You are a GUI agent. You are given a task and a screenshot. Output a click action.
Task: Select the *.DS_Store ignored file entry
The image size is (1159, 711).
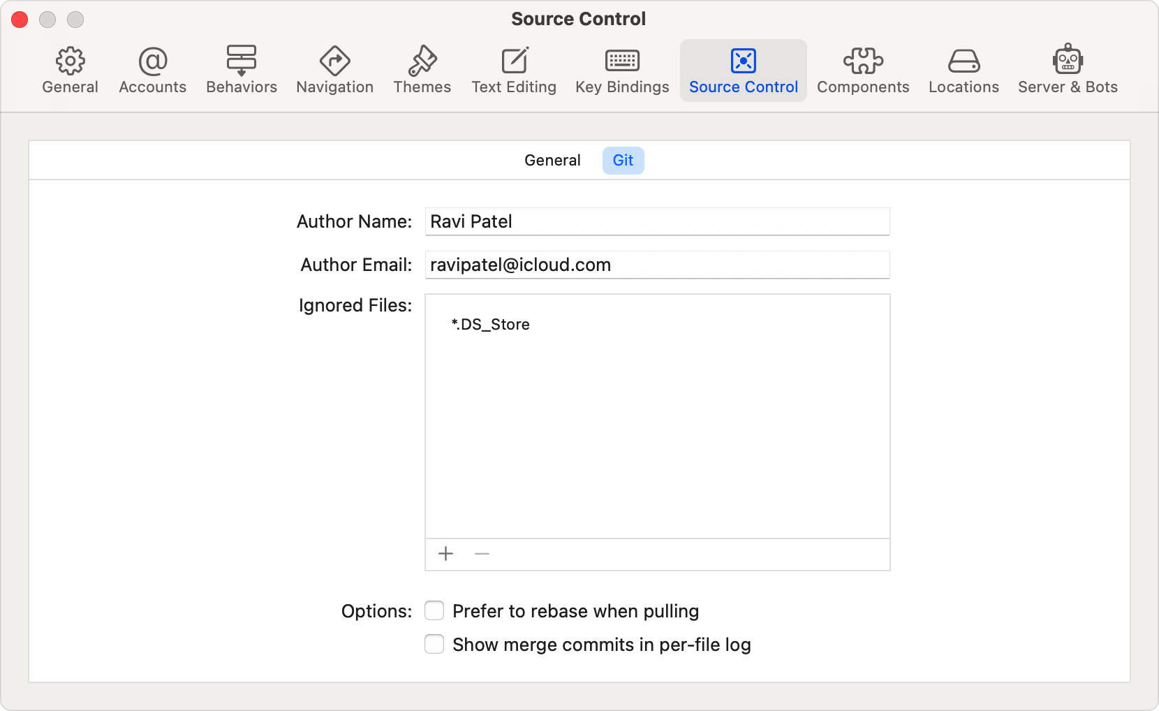(491, 325)
